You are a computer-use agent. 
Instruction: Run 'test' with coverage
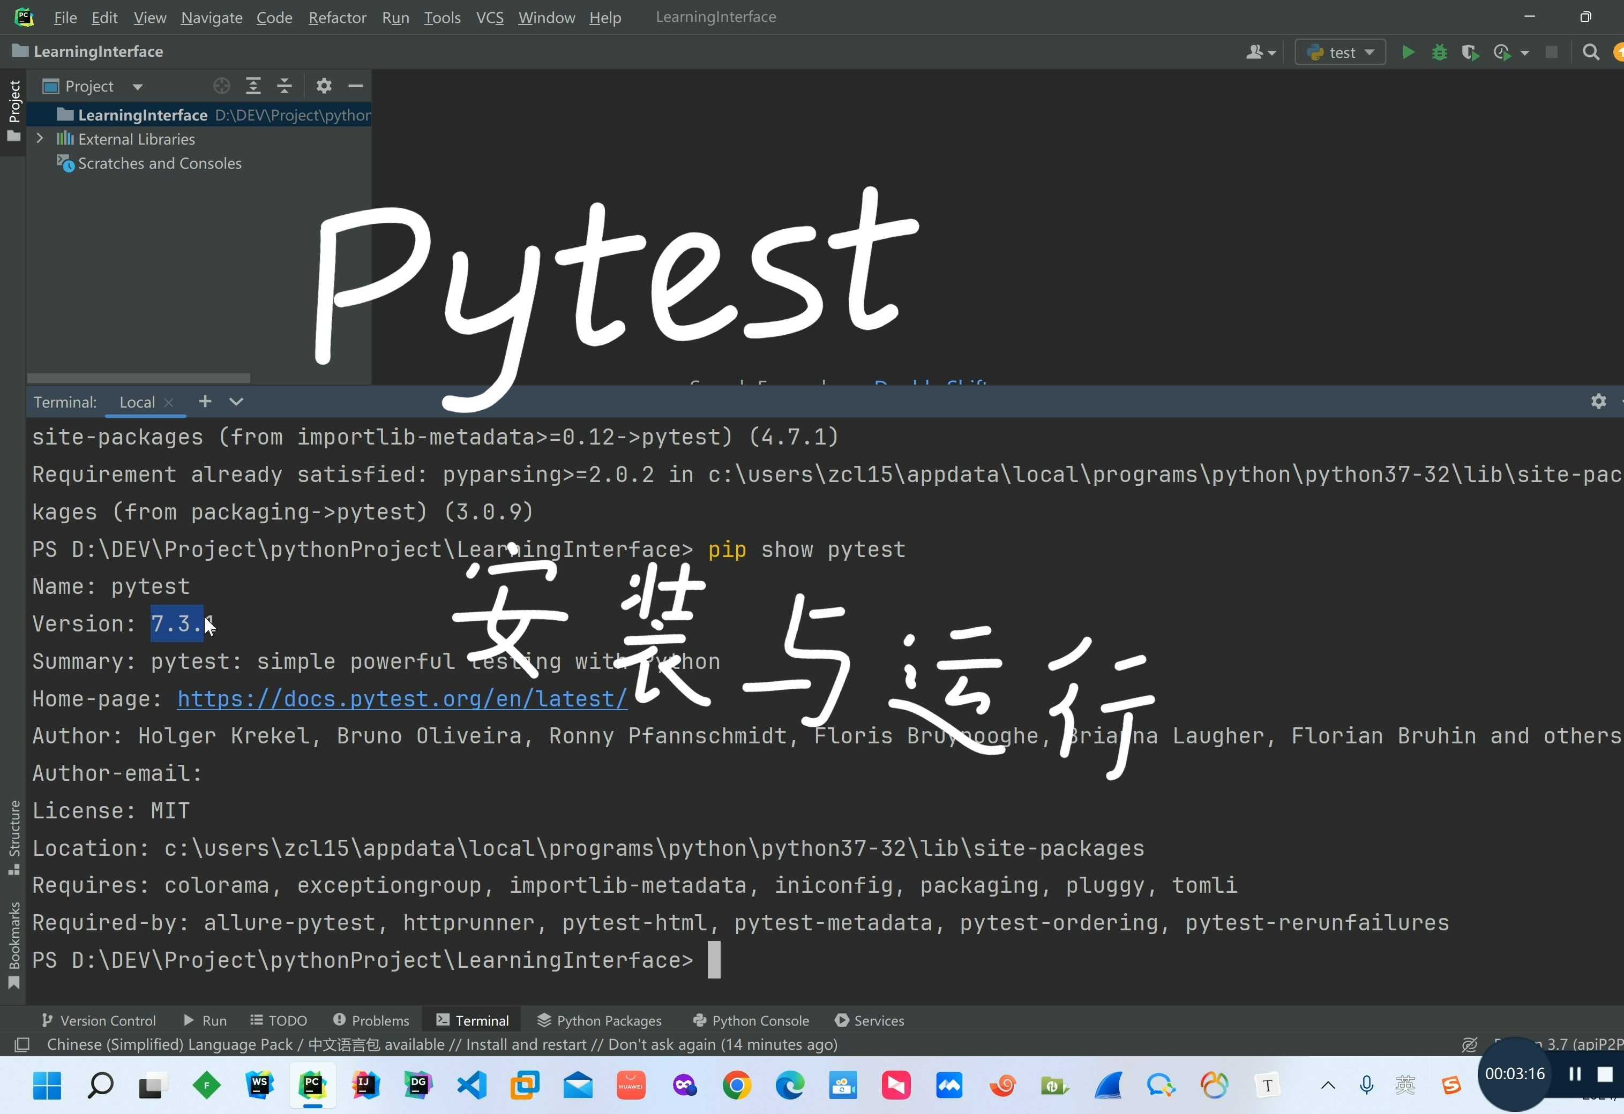[1470, 52]
